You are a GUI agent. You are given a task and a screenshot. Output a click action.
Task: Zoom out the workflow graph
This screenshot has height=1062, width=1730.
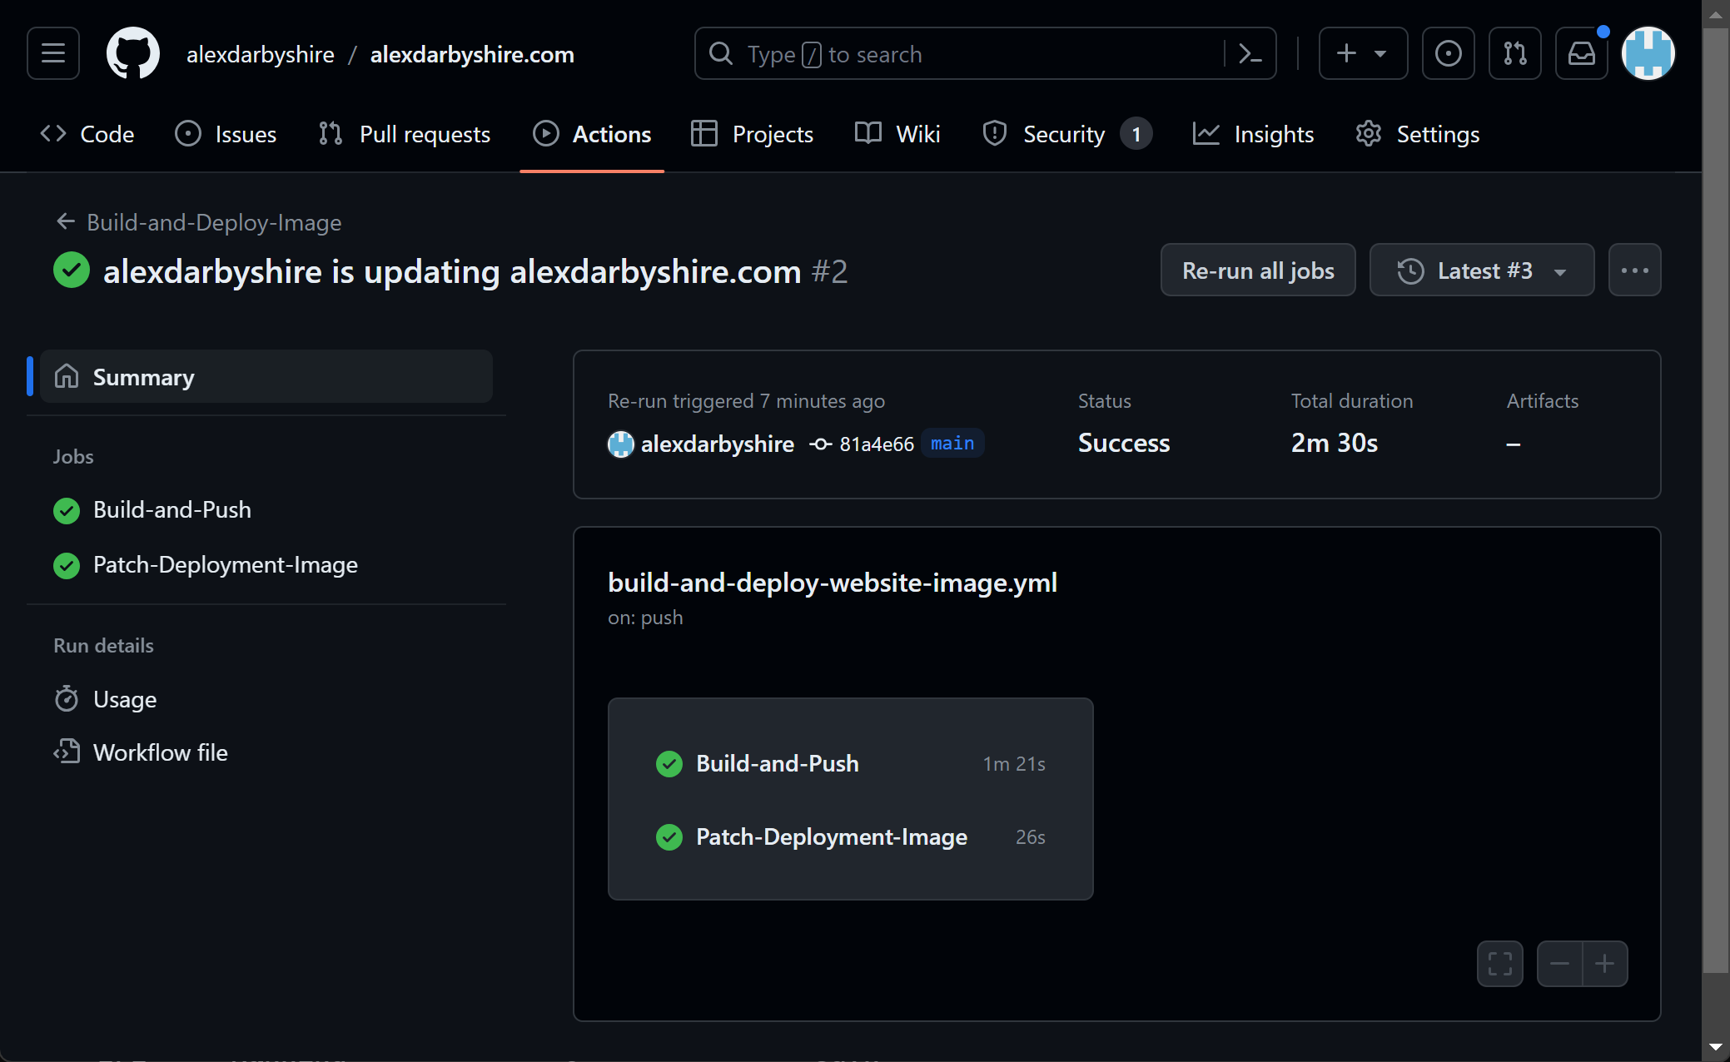(1560, 964)
